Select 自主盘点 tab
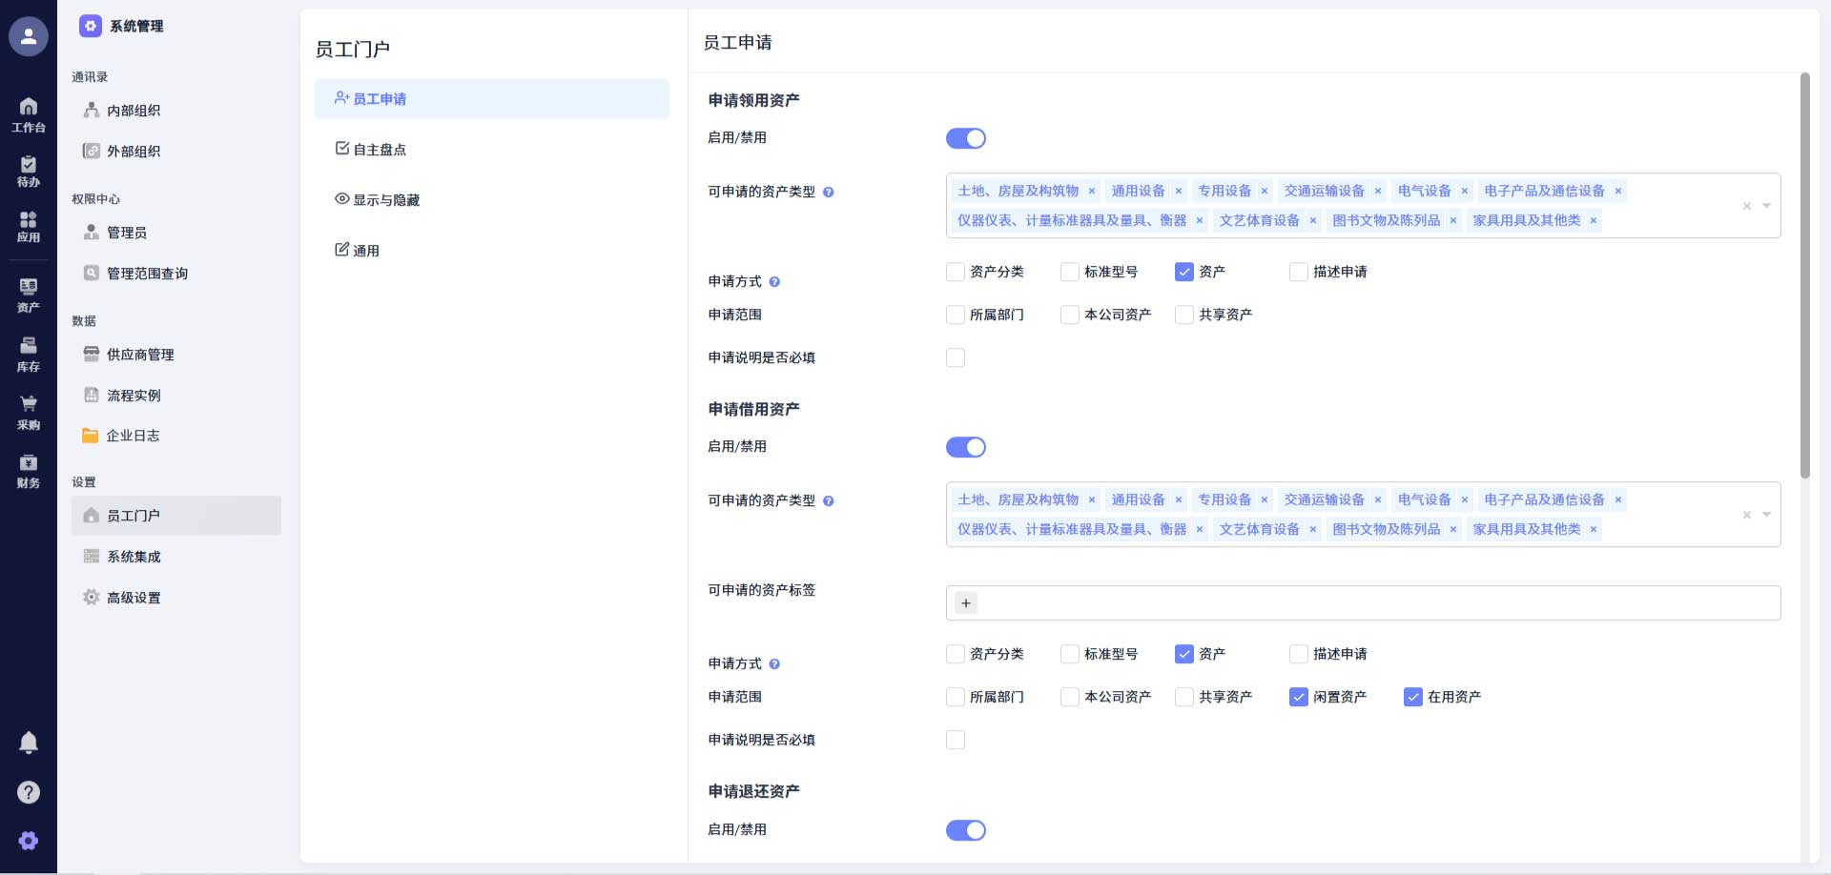This screenshot has height=875, width=1831. (492, 150)
